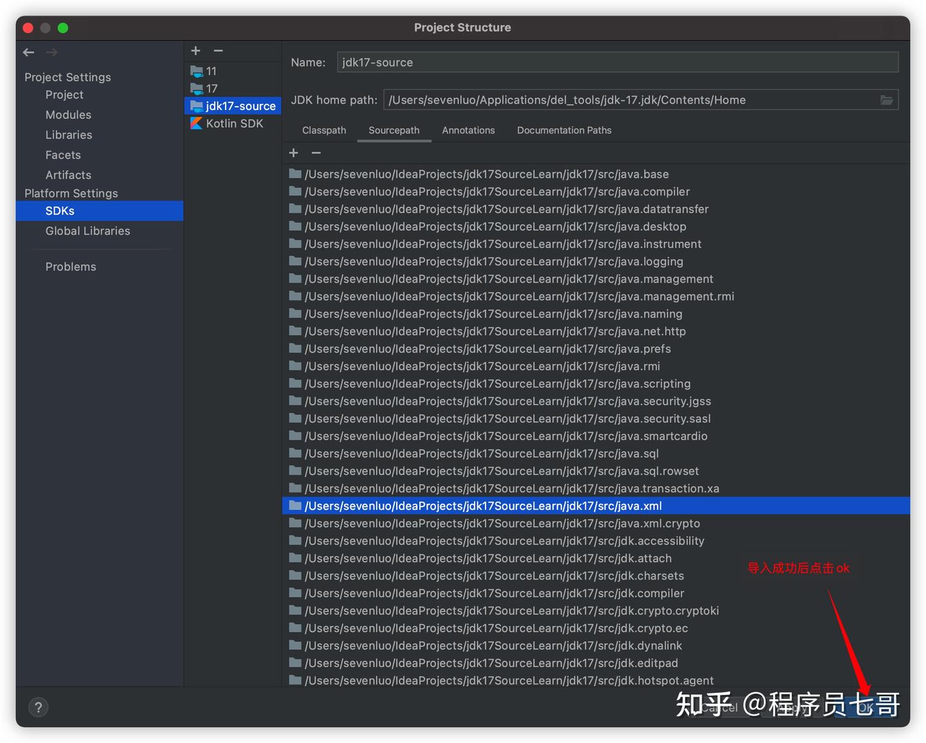
Task: Select the java.xml.crypto sourcepath entry
Action: tap(503, 523)
